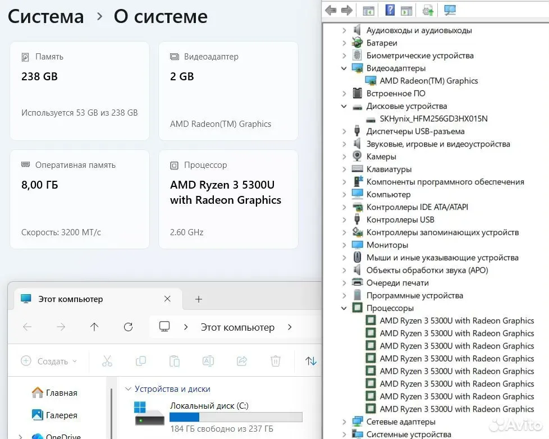Collapse Видеоадаптеры node
This screenshot has width=549, height=439.
point(344,68)
